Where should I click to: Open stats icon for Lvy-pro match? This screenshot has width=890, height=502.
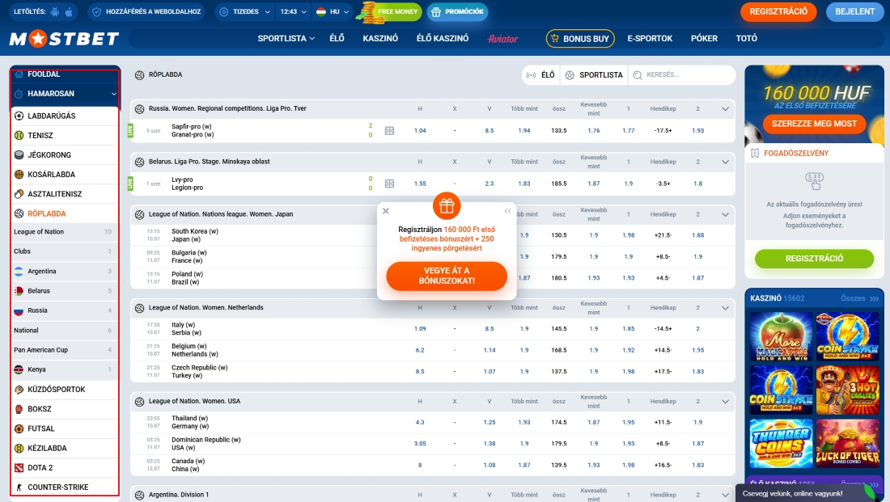click(x=389, y=184)
